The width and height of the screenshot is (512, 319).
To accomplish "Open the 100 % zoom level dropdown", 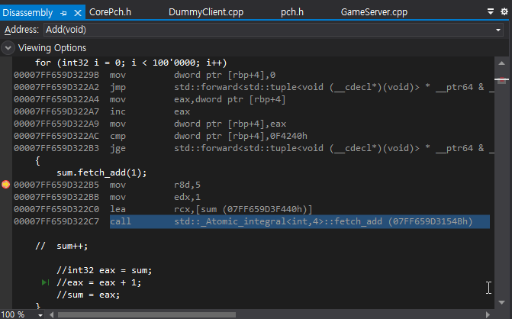I will [40, 315].
